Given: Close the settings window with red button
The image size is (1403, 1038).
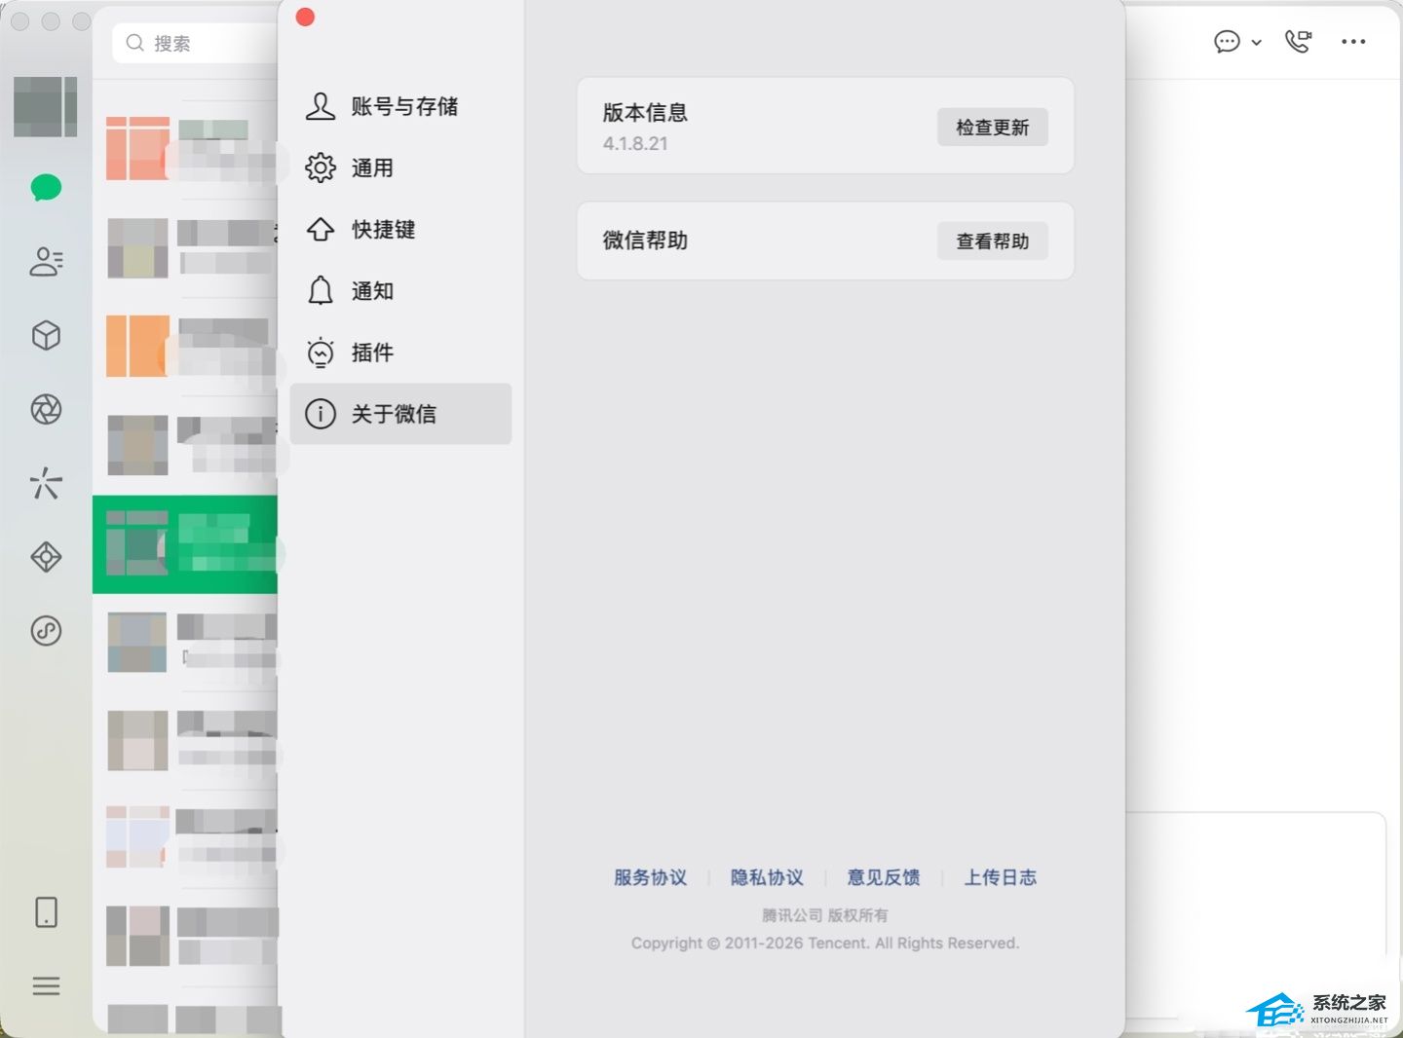Looking at the screenshot, I should click(x=305, y=18).
